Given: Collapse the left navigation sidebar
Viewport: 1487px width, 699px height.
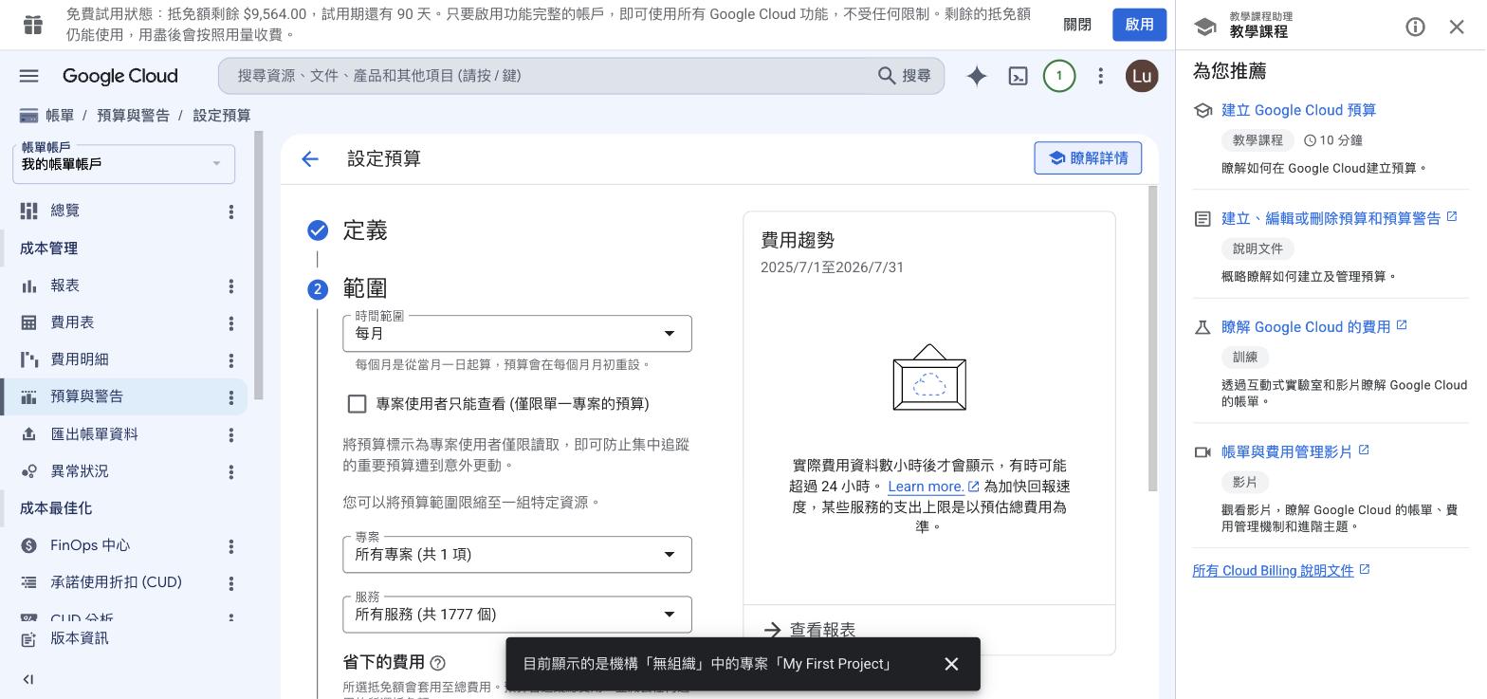Looking at the screenshot, I should click(28, 679).
